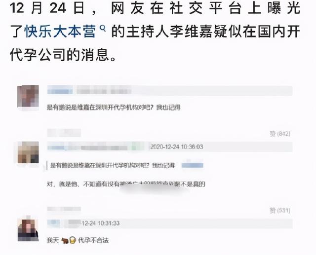Like the comment showing 赞 (842)
The image size is (316, 255).
click(280, 134)
